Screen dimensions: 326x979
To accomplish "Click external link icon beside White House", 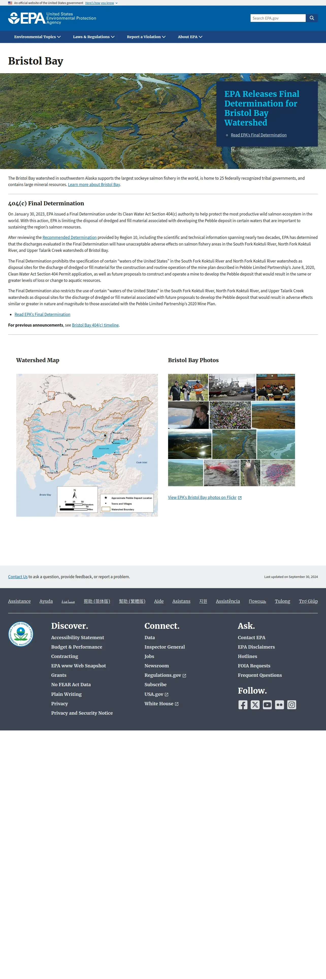I will point(176,704).
